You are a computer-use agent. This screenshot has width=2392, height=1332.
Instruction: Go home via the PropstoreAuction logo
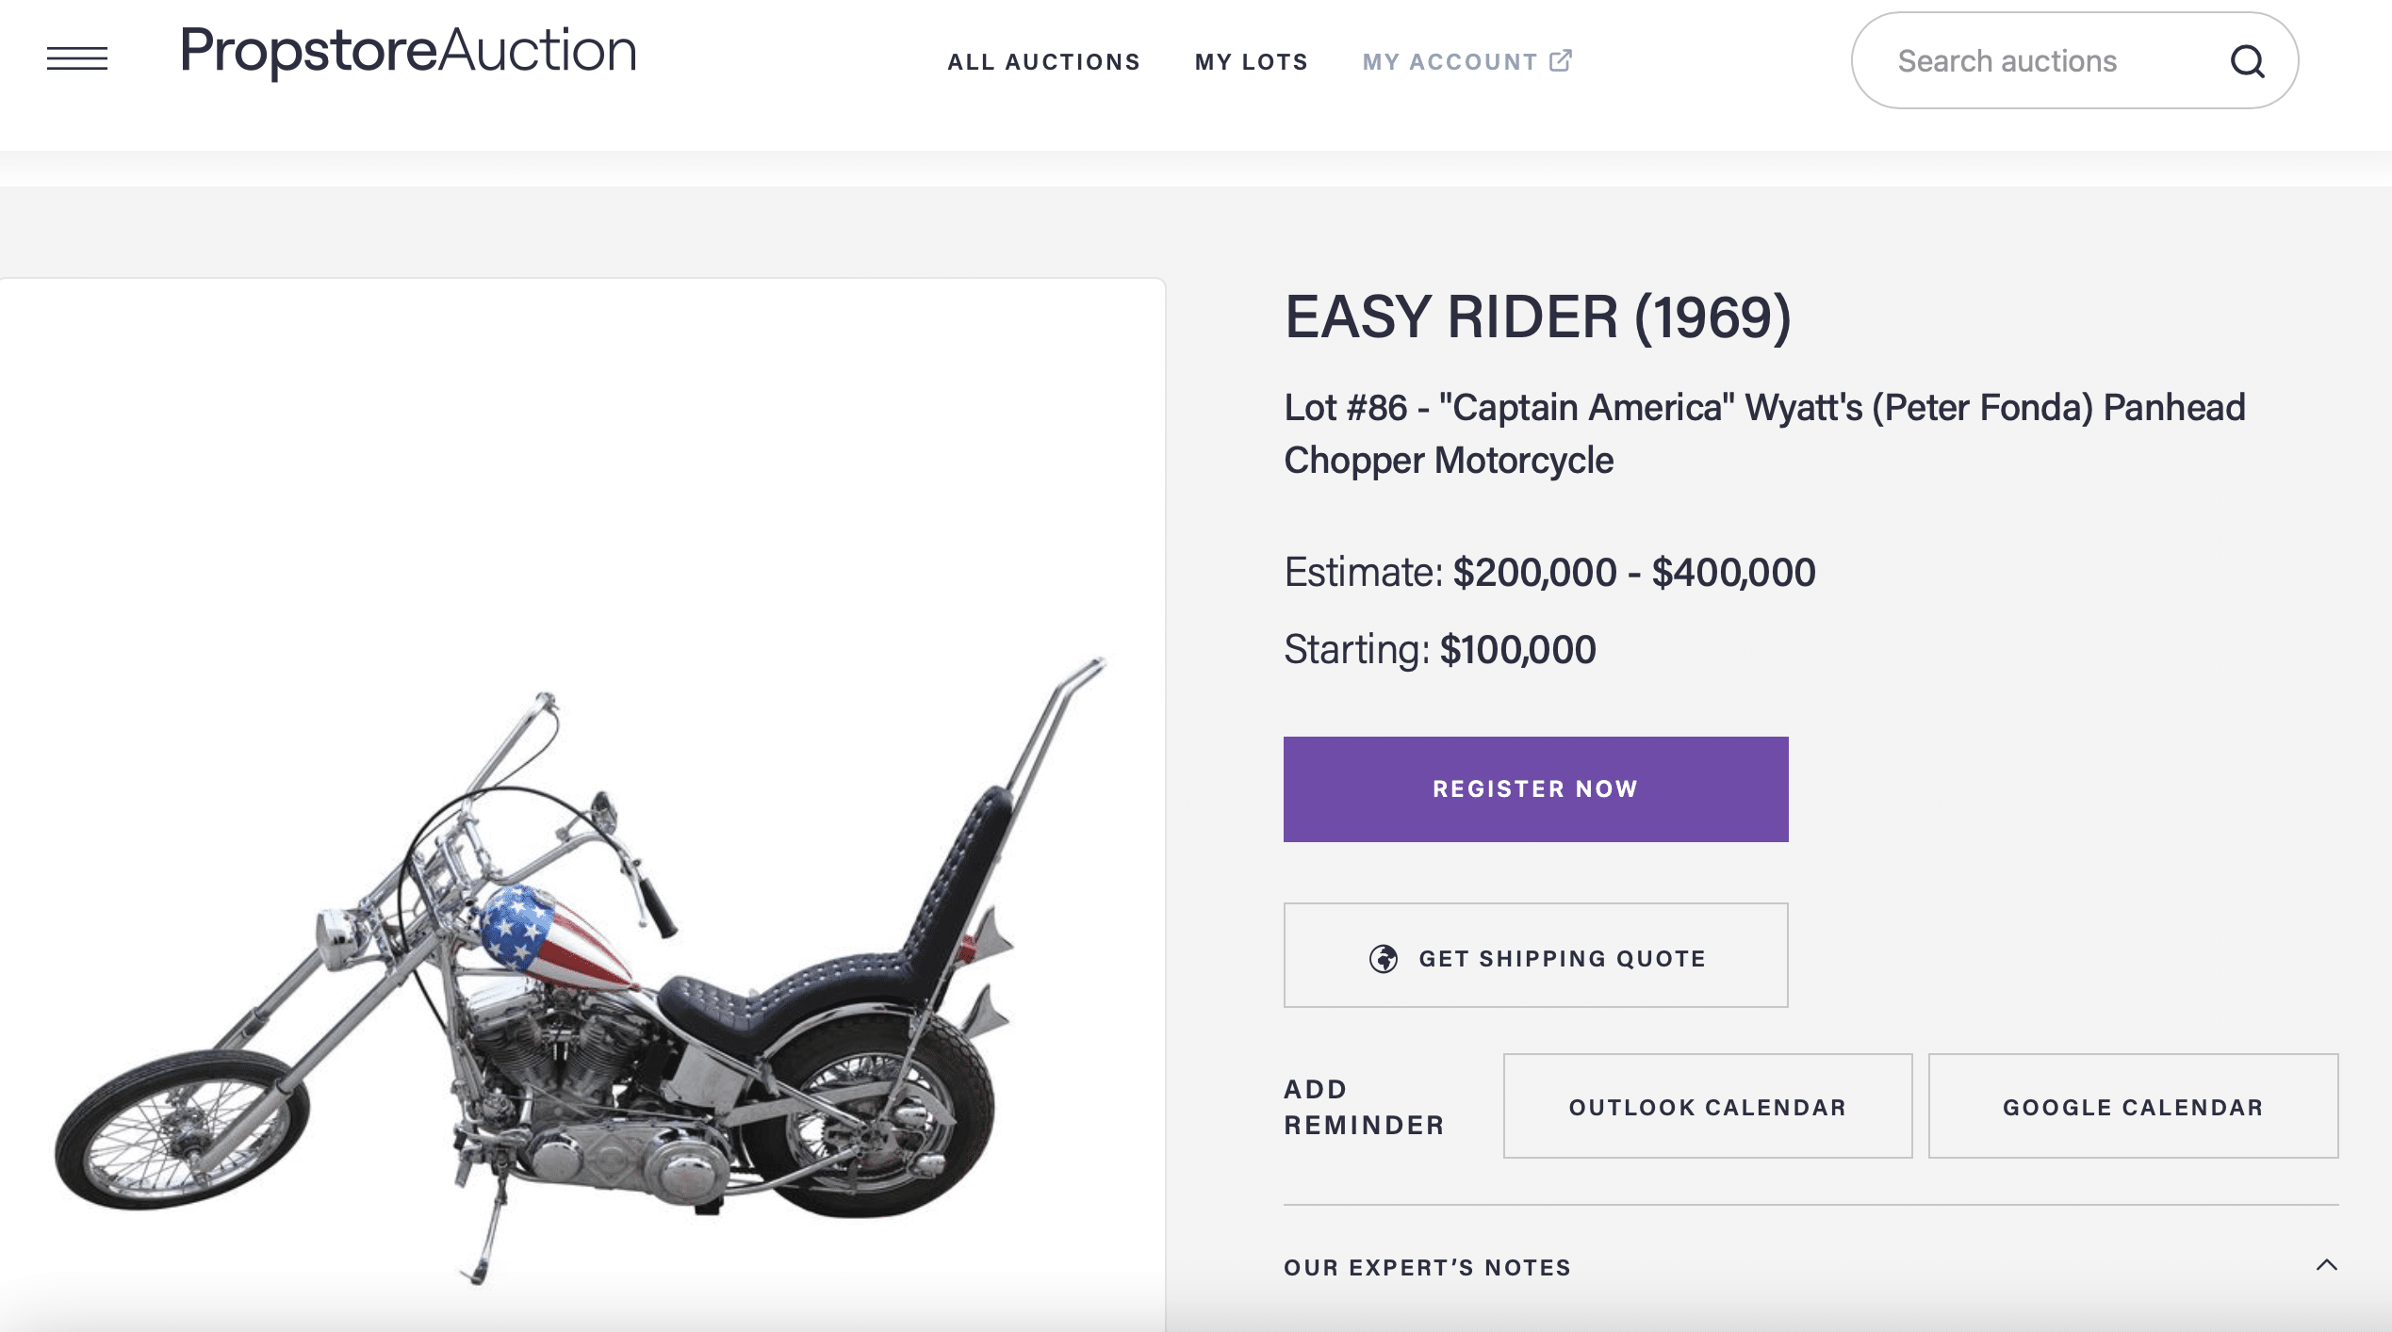(x=408, y=51)
